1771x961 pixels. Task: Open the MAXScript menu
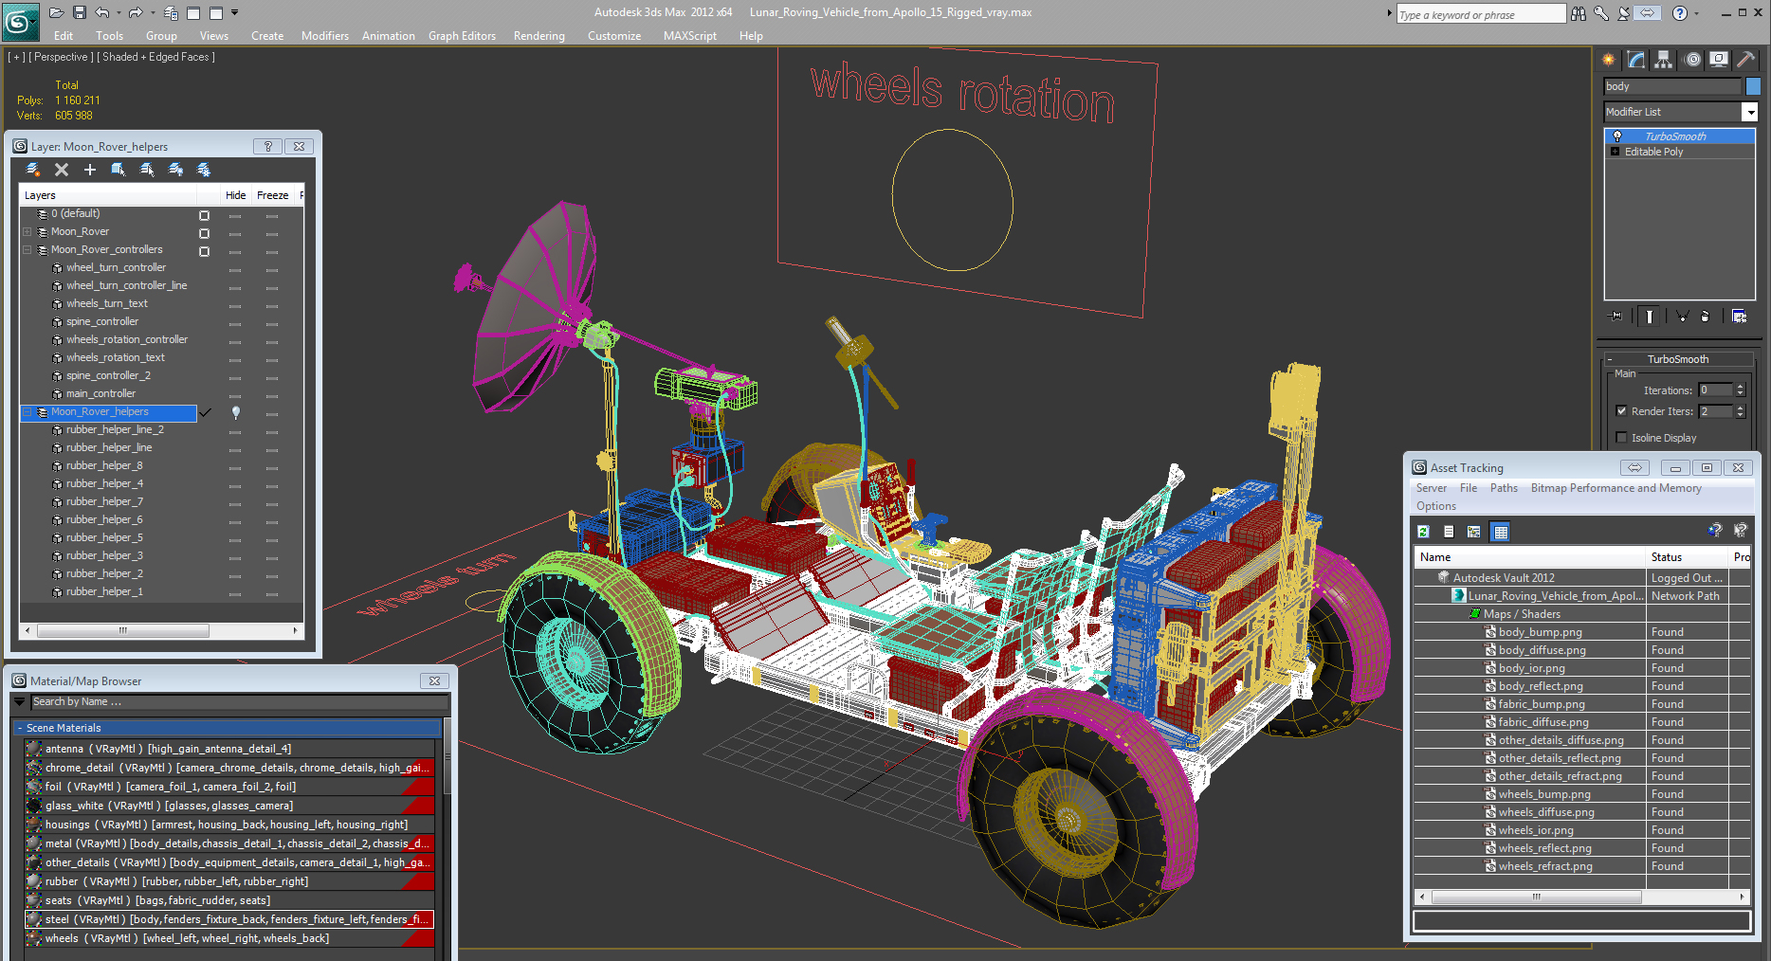point(690,36)
